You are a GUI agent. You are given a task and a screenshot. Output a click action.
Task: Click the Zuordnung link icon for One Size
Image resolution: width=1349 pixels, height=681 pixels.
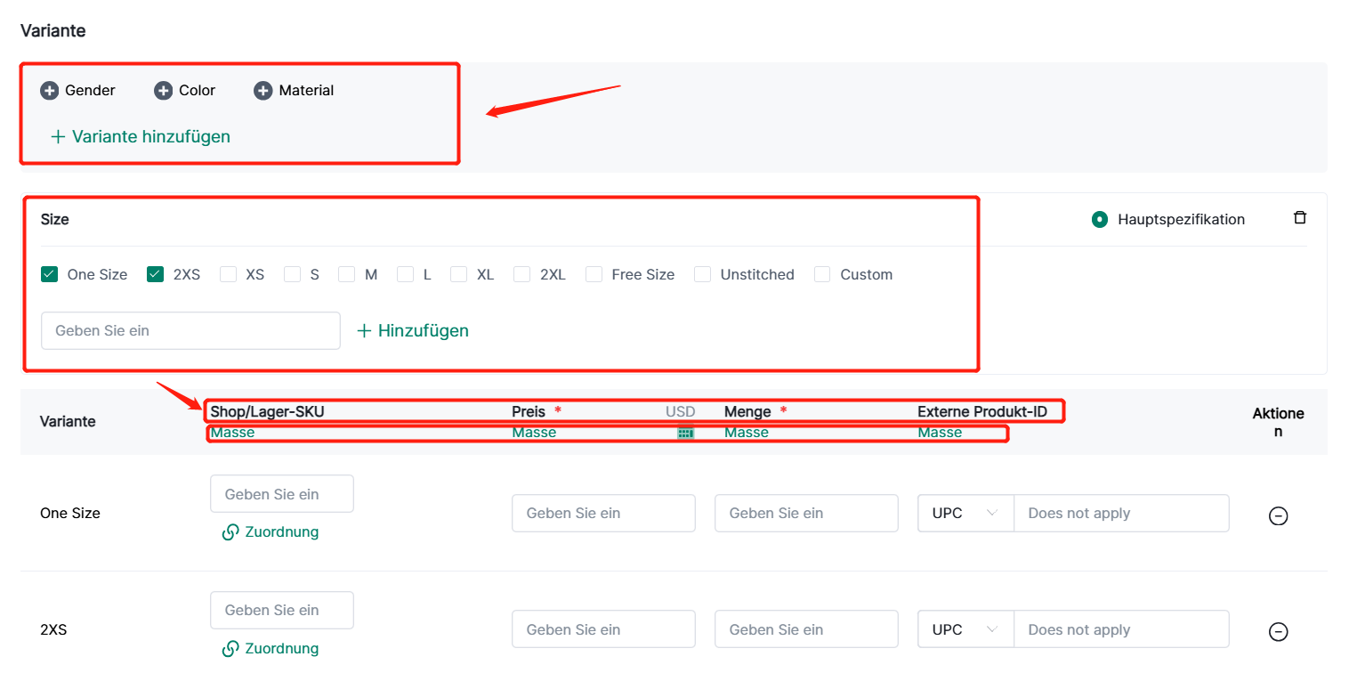pyautogui.click(x=230, y=532)
